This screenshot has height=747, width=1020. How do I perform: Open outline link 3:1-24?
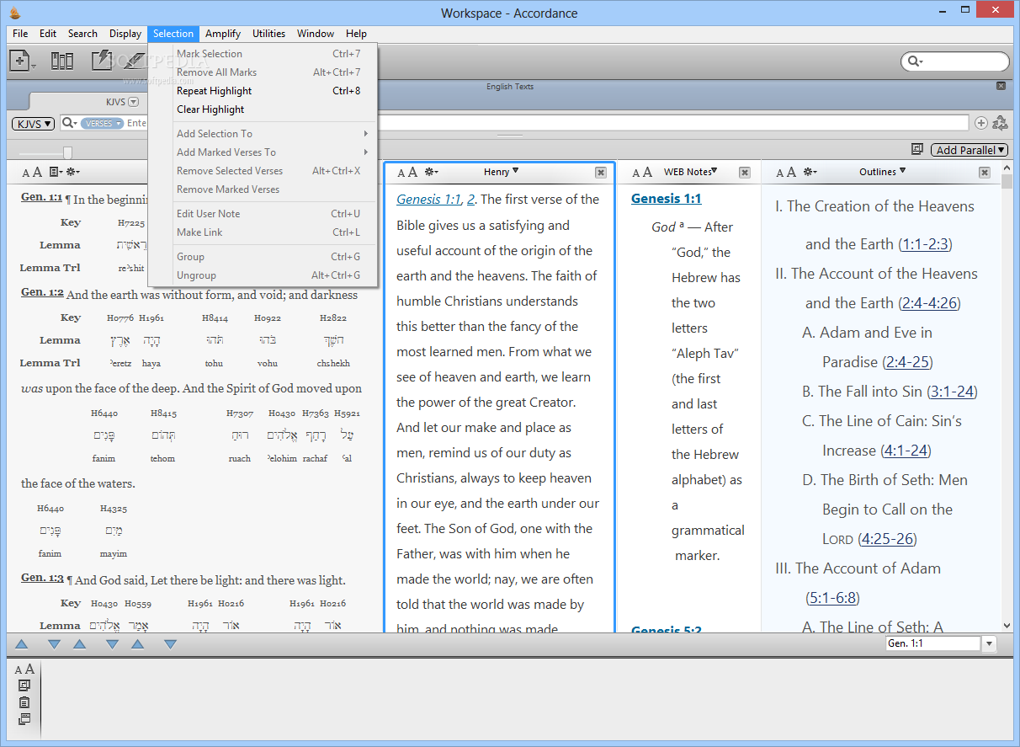(x=952, y=392)
